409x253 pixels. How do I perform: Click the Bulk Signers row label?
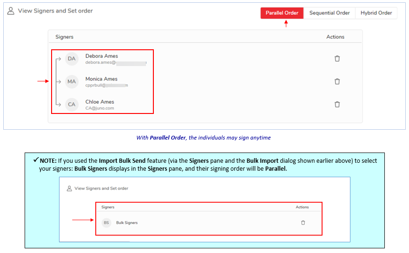point(127,223)
